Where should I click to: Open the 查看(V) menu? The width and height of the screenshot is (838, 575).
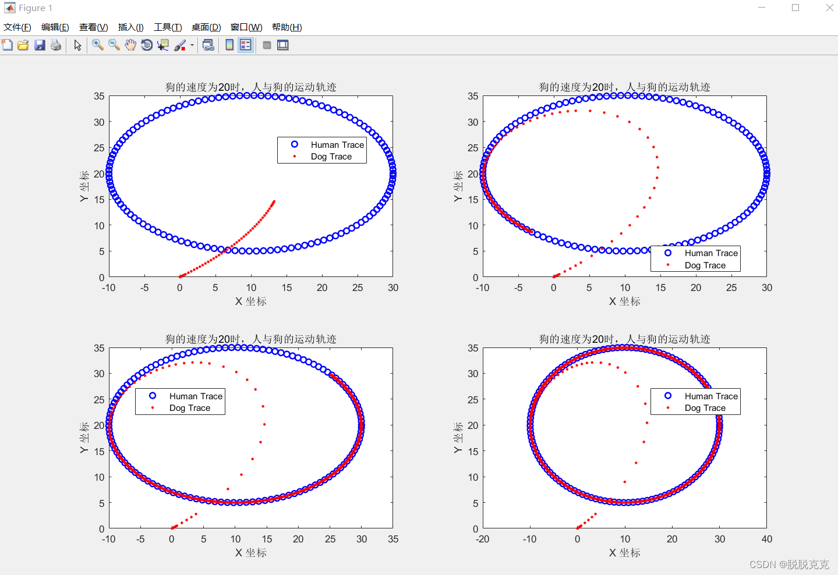94,27
